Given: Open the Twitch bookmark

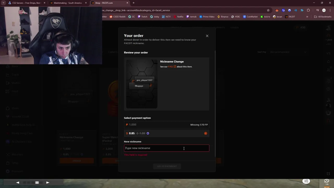Looking at the screenshot, I should point(142,17).
